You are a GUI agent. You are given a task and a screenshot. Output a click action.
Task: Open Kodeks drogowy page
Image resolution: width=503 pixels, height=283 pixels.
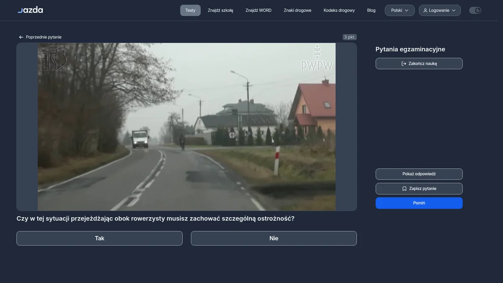point(339,10)
